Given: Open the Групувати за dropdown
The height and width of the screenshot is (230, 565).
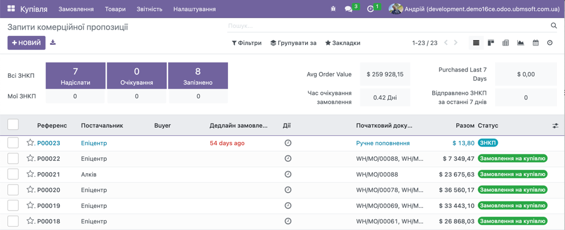Looking at the screenshot, I should coord(293,43).
